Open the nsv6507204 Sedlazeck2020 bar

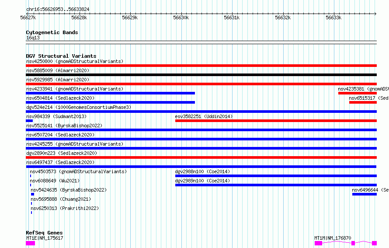tap(201, 139)
